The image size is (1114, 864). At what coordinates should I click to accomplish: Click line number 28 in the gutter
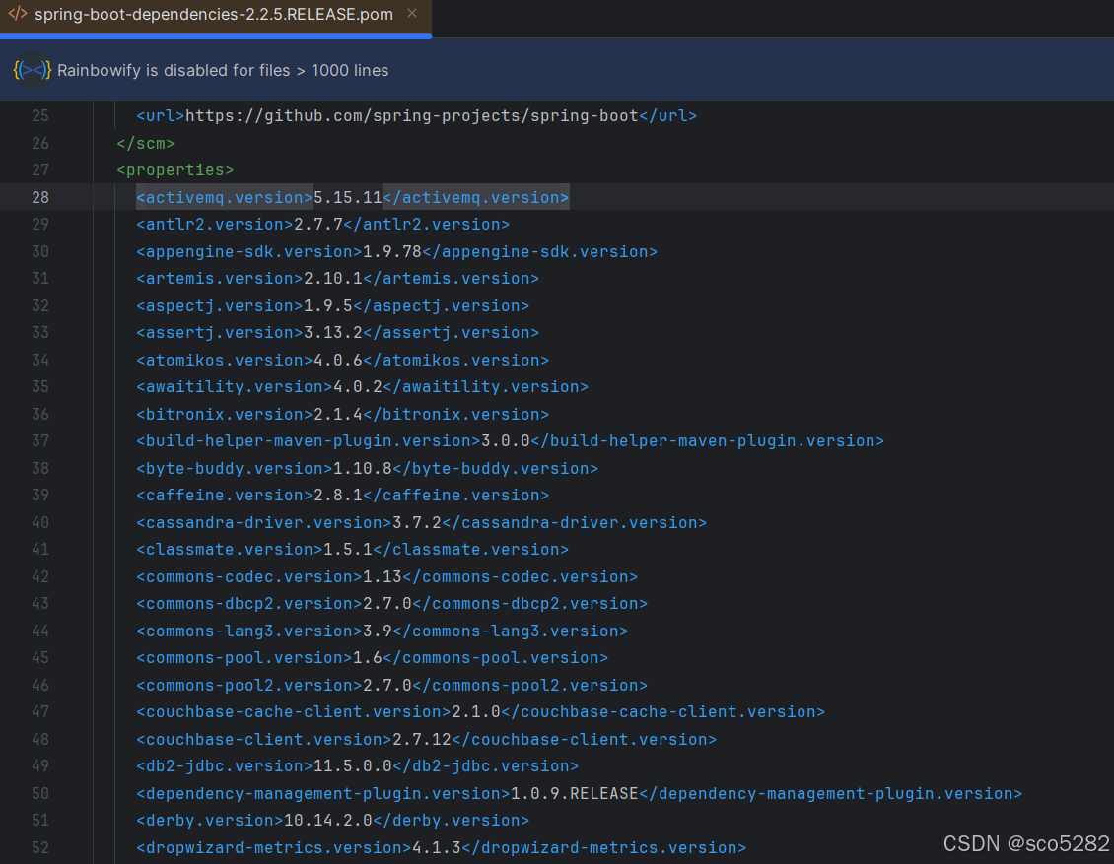40,197
